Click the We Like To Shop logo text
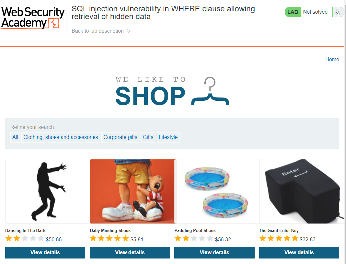 point(151,91)
